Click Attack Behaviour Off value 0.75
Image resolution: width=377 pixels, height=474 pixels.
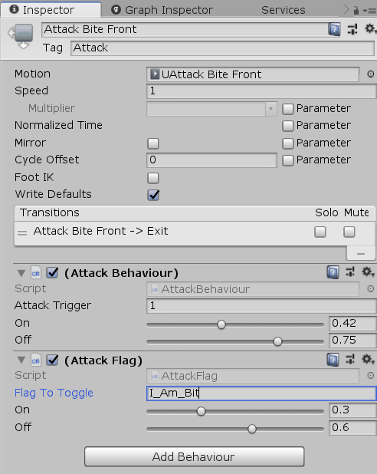[352, 341]
